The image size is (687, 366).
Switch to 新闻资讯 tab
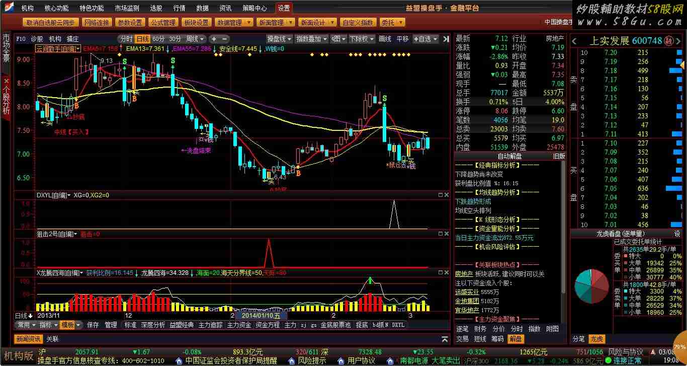coord(28,339)
